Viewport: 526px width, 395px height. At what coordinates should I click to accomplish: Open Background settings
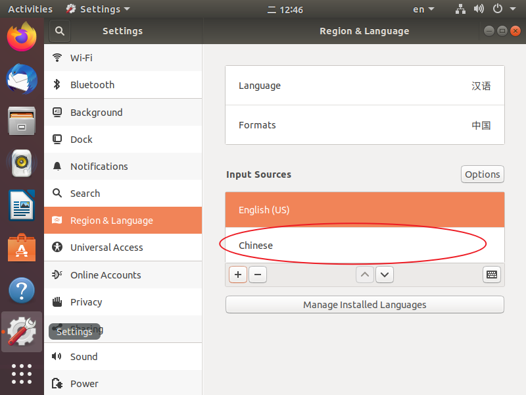click(123, 112)
